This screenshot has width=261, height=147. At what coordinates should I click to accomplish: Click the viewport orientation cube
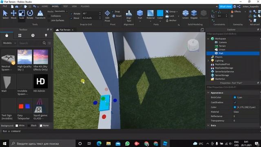[193, 45]
